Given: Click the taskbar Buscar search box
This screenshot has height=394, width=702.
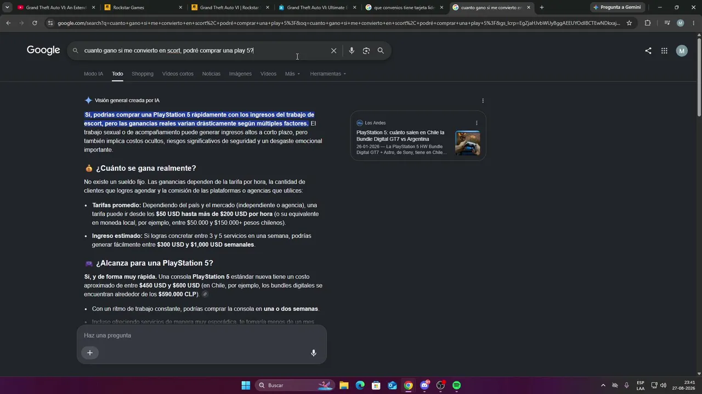Looking at the screenshot, I should (294, 385).
